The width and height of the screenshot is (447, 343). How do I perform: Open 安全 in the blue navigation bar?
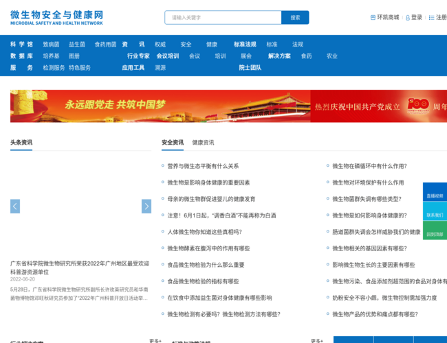pos(186,45)
